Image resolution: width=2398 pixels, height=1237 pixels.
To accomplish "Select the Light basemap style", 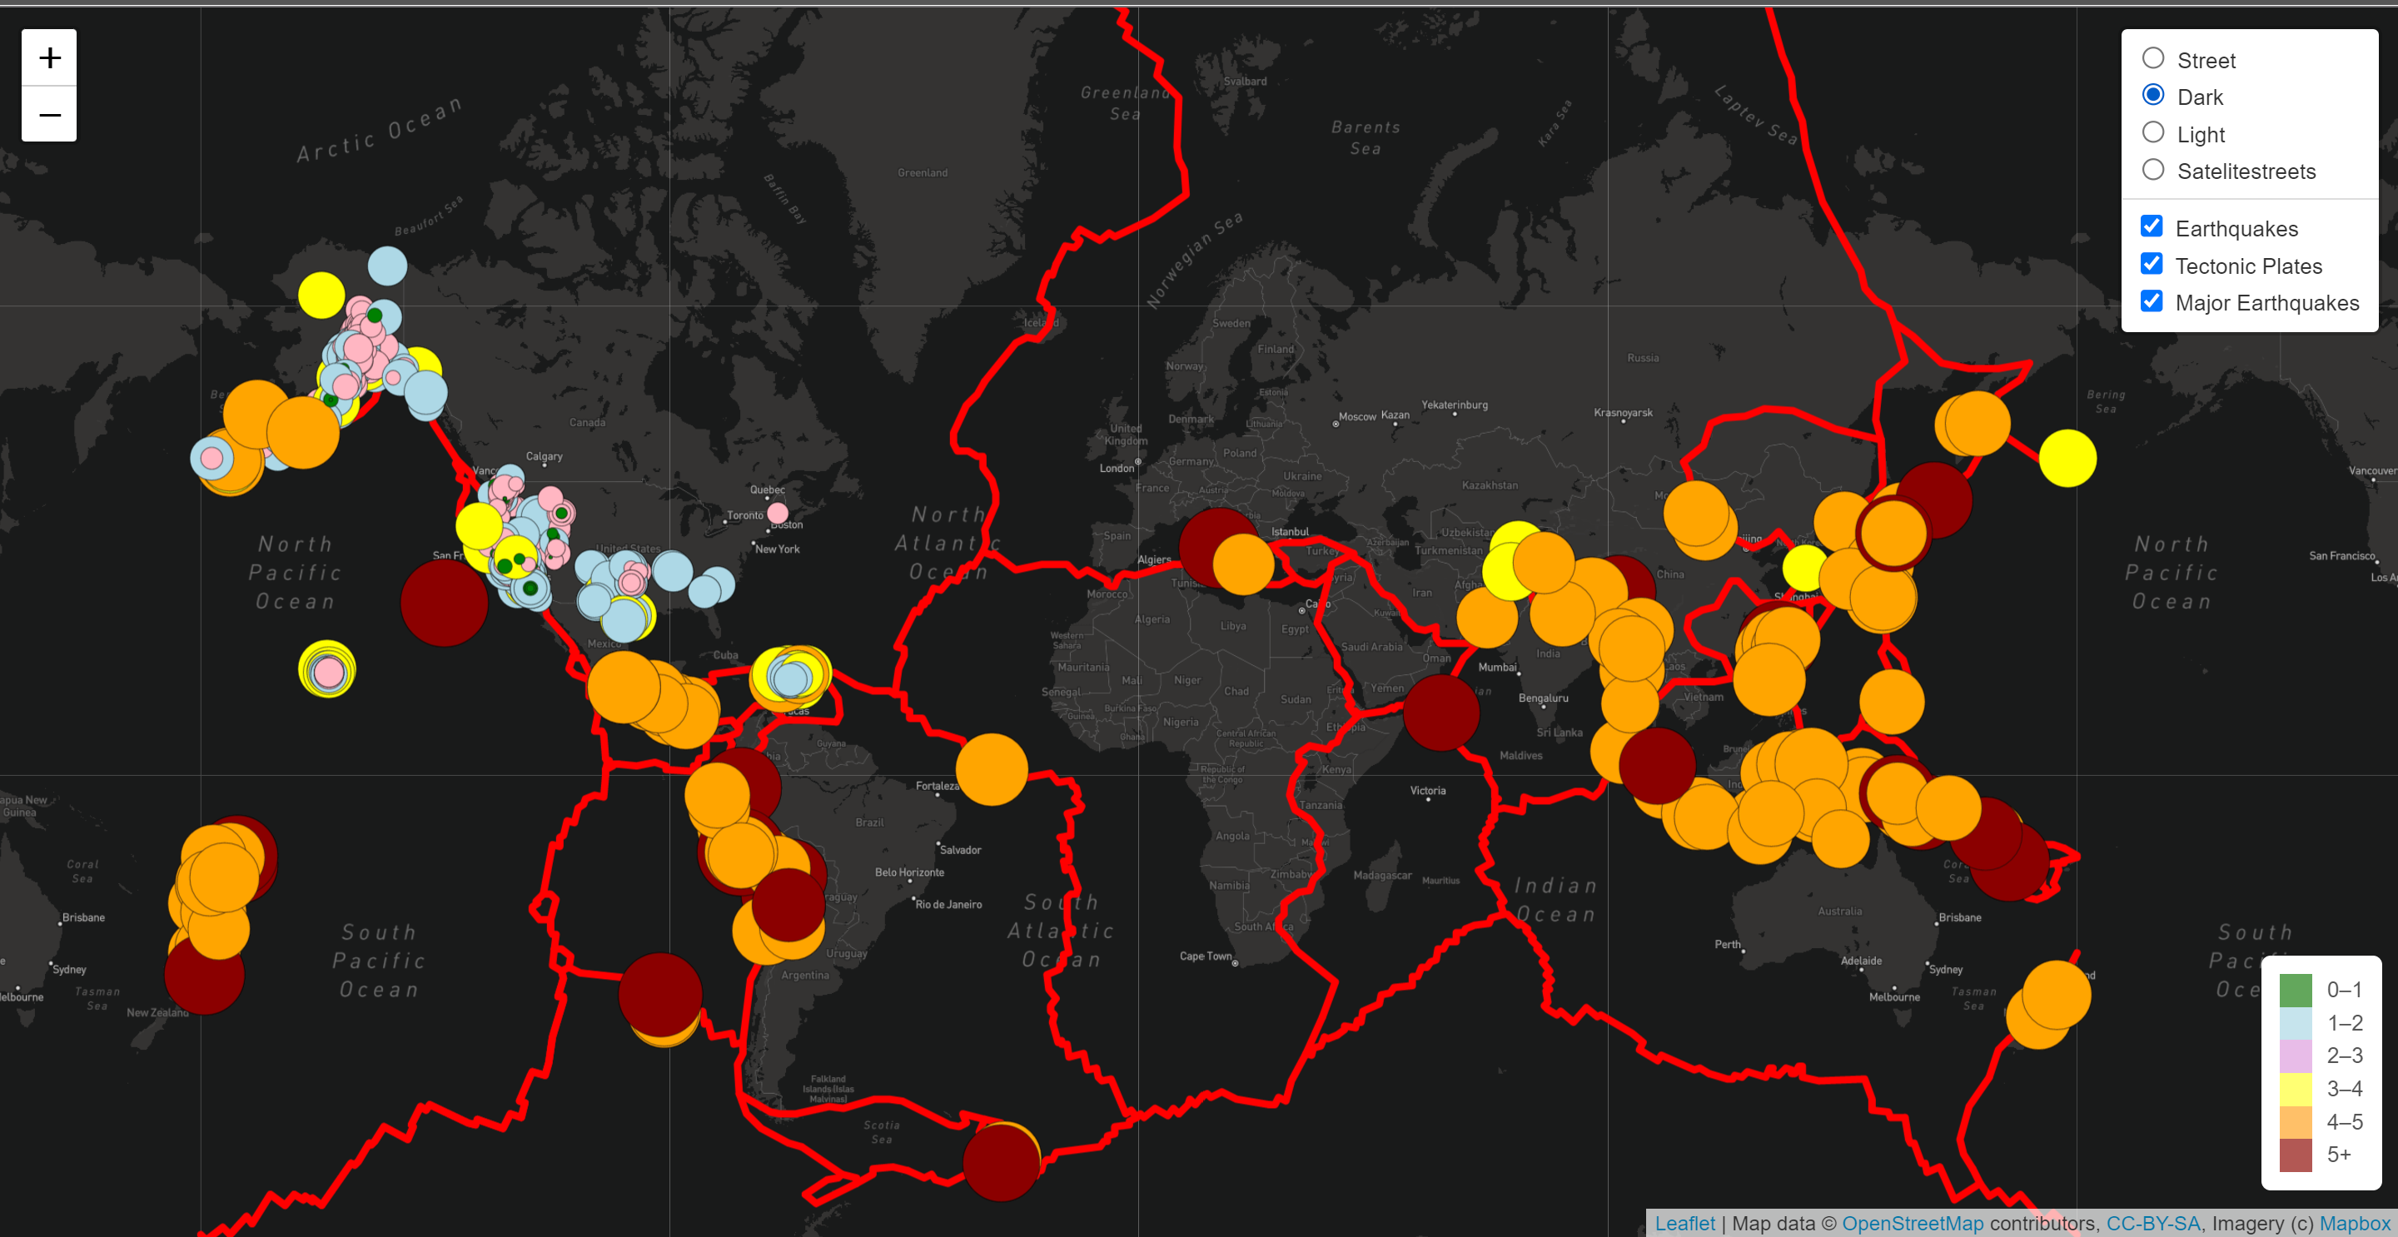I will (2152, 132).
